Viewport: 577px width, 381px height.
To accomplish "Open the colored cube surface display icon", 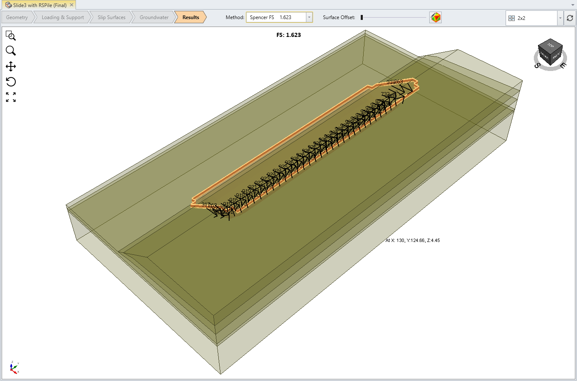I will click(x=435, y=17).
